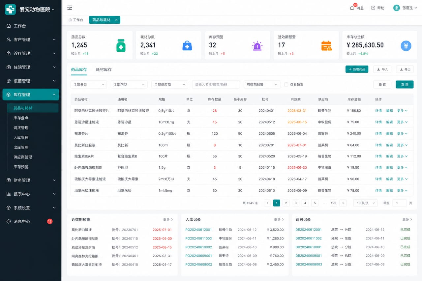Click the 库存总金额 yen coin icon
Viewport: 422px width, 281px height.
[x=406, y=45]
